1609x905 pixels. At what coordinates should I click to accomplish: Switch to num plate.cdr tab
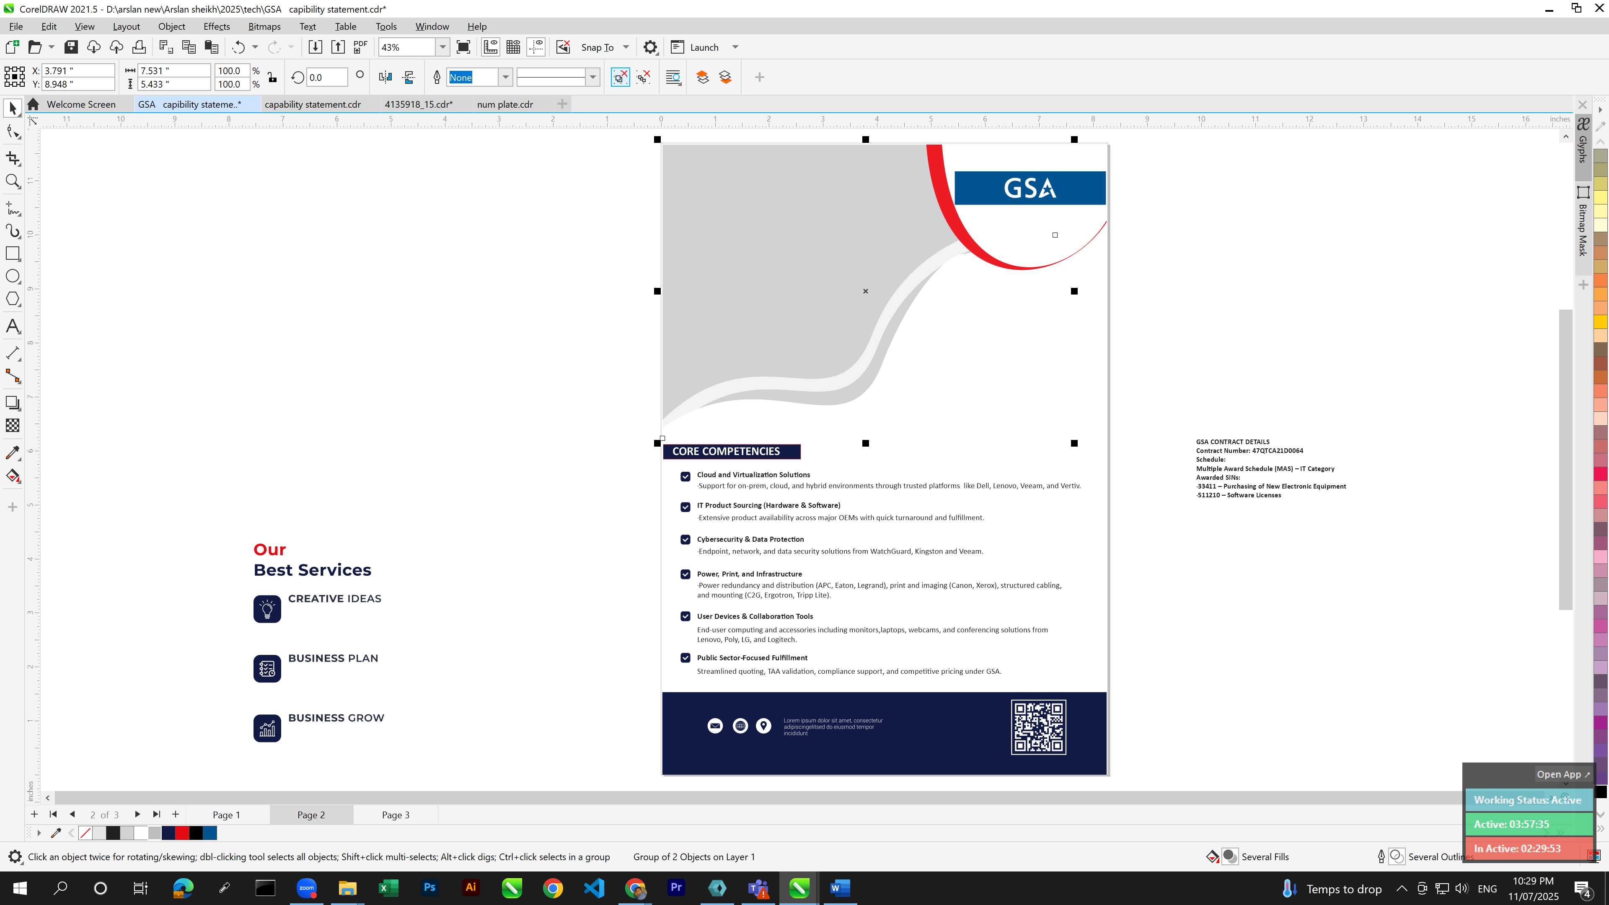coord(504,104)
